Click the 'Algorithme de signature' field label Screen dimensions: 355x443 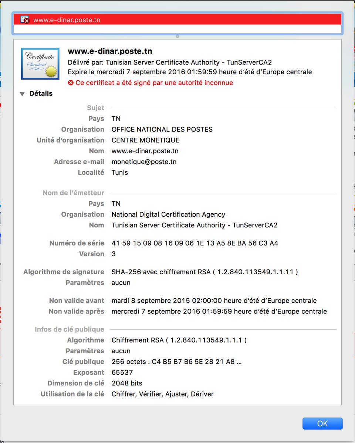pyautogui.click(x=64, y=272)
